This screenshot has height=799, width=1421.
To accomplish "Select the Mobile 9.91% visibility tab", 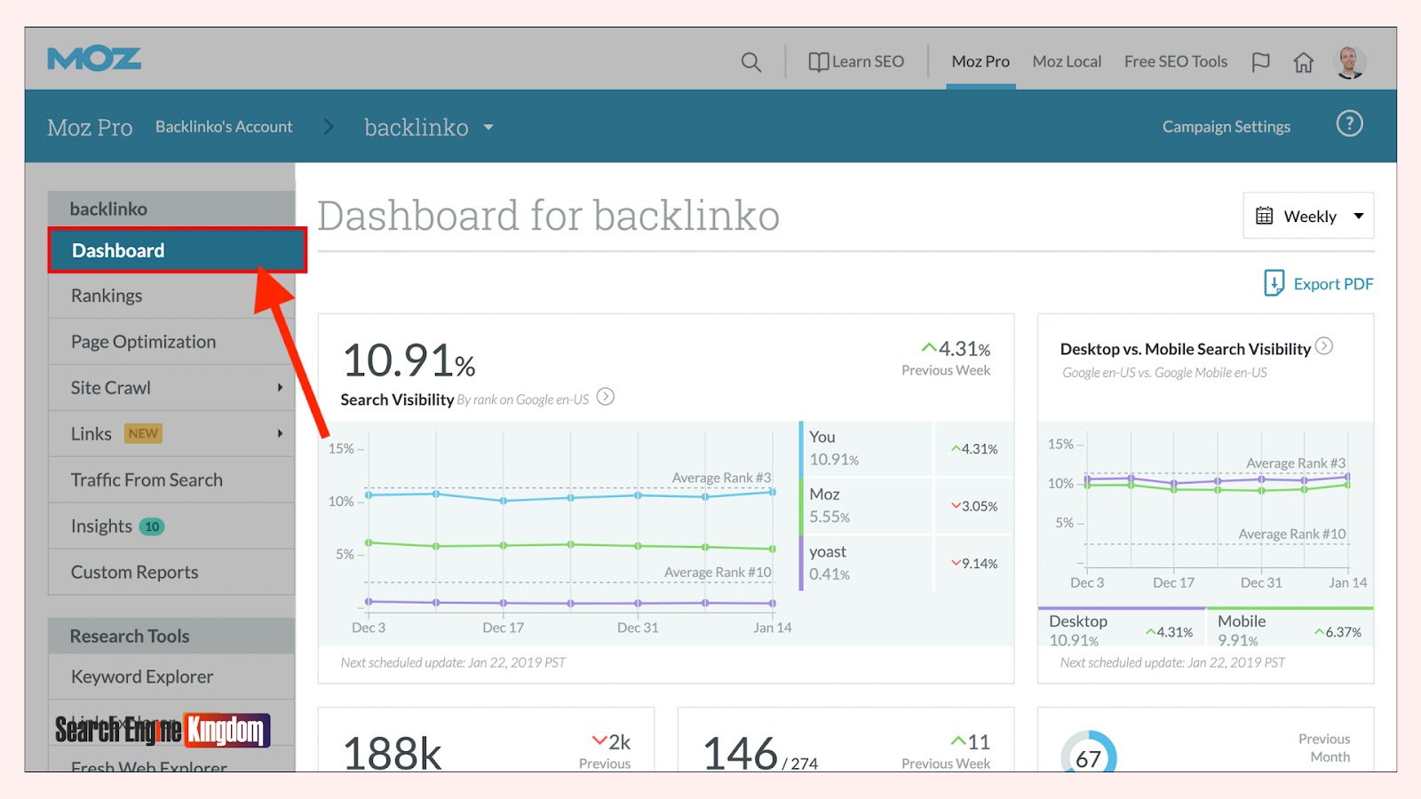I will (1290, 629).
